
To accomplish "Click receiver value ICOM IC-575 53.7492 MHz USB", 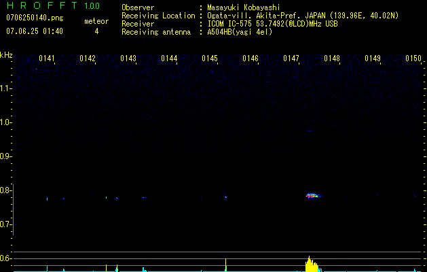I will (272, 24).
